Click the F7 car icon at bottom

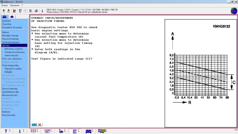pyautogui.click(x=89, y=131)
